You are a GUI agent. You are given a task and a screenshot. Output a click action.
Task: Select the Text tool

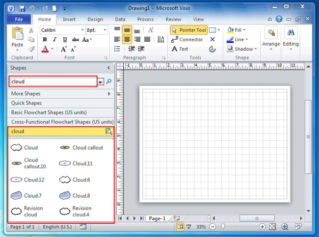[x=180, y=49]
